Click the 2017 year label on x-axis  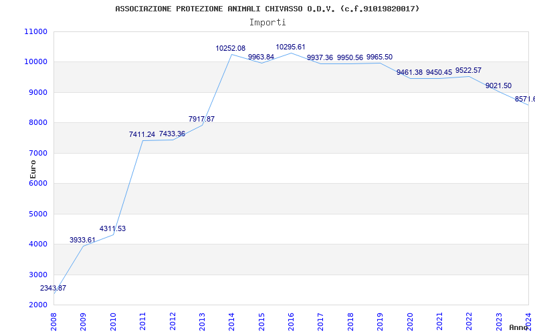[x=321, y=321]
